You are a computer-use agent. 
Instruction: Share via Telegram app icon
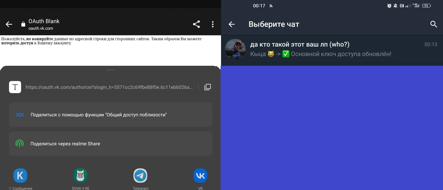point(140,175)
